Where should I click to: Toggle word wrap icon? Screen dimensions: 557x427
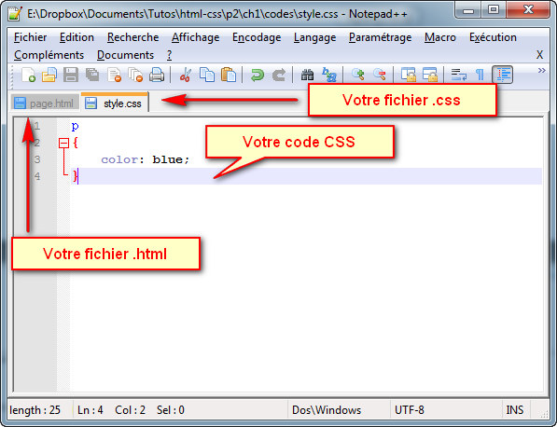click(x=459, y=75)
